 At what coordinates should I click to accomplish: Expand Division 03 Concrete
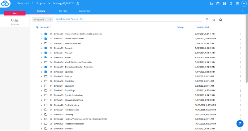click(x=41, y=48)
